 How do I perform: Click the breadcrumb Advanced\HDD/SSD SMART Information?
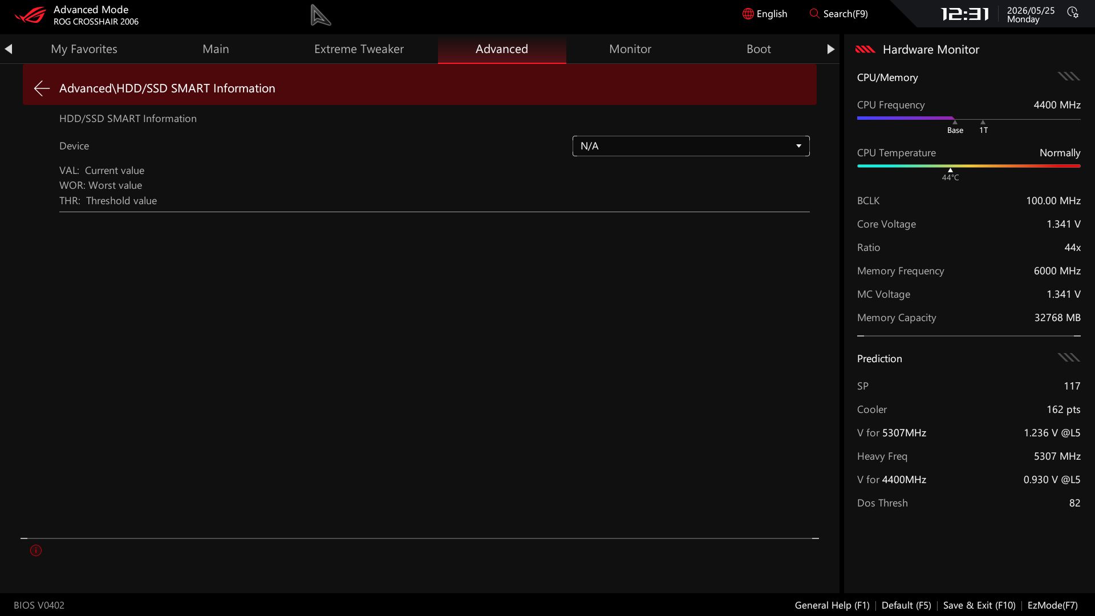167,88
